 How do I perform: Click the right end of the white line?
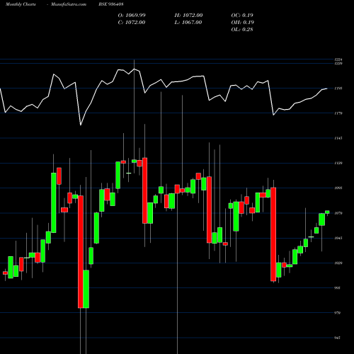[x=327, y=88]
